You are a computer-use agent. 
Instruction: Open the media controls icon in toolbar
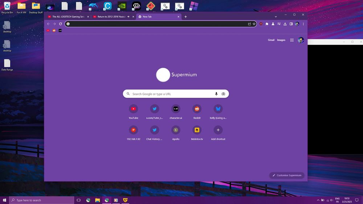tap(279, 24)
